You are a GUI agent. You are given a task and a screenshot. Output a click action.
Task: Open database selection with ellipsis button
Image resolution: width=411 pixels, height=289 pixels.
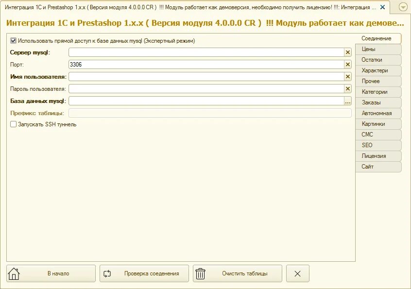(x=347, y=101)
